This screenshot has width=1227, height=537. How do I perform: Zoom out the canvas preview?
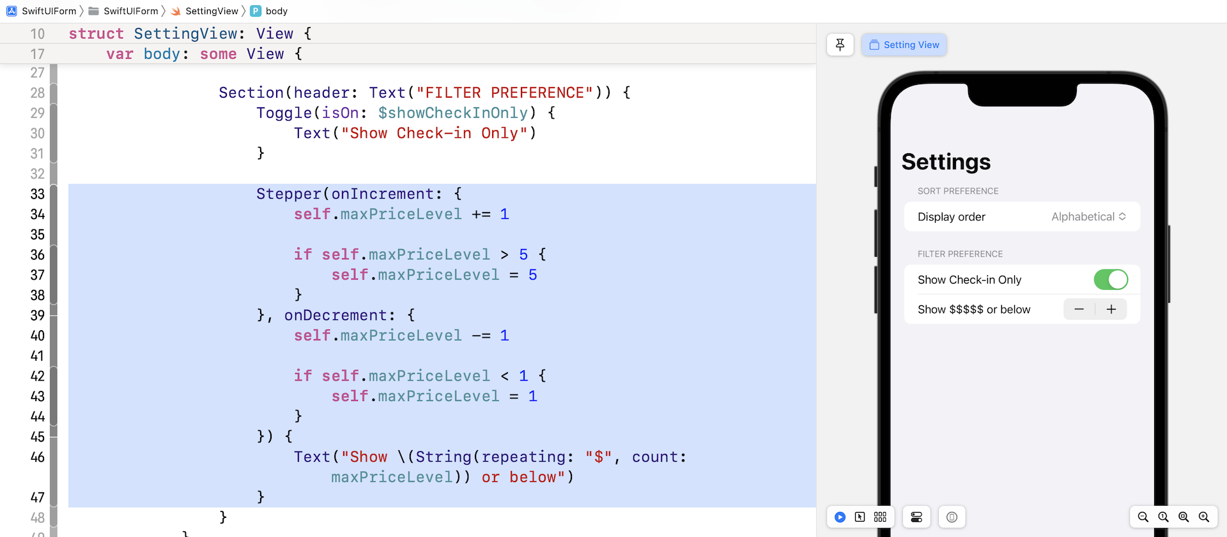point(1143,517)
